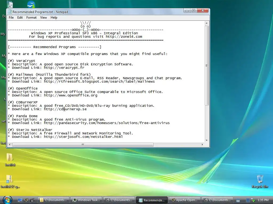Screen dimensions: 273x204
Task: Click the rtfreesoft.blogspot.com mailnews URL
Action: coord(99,82)
